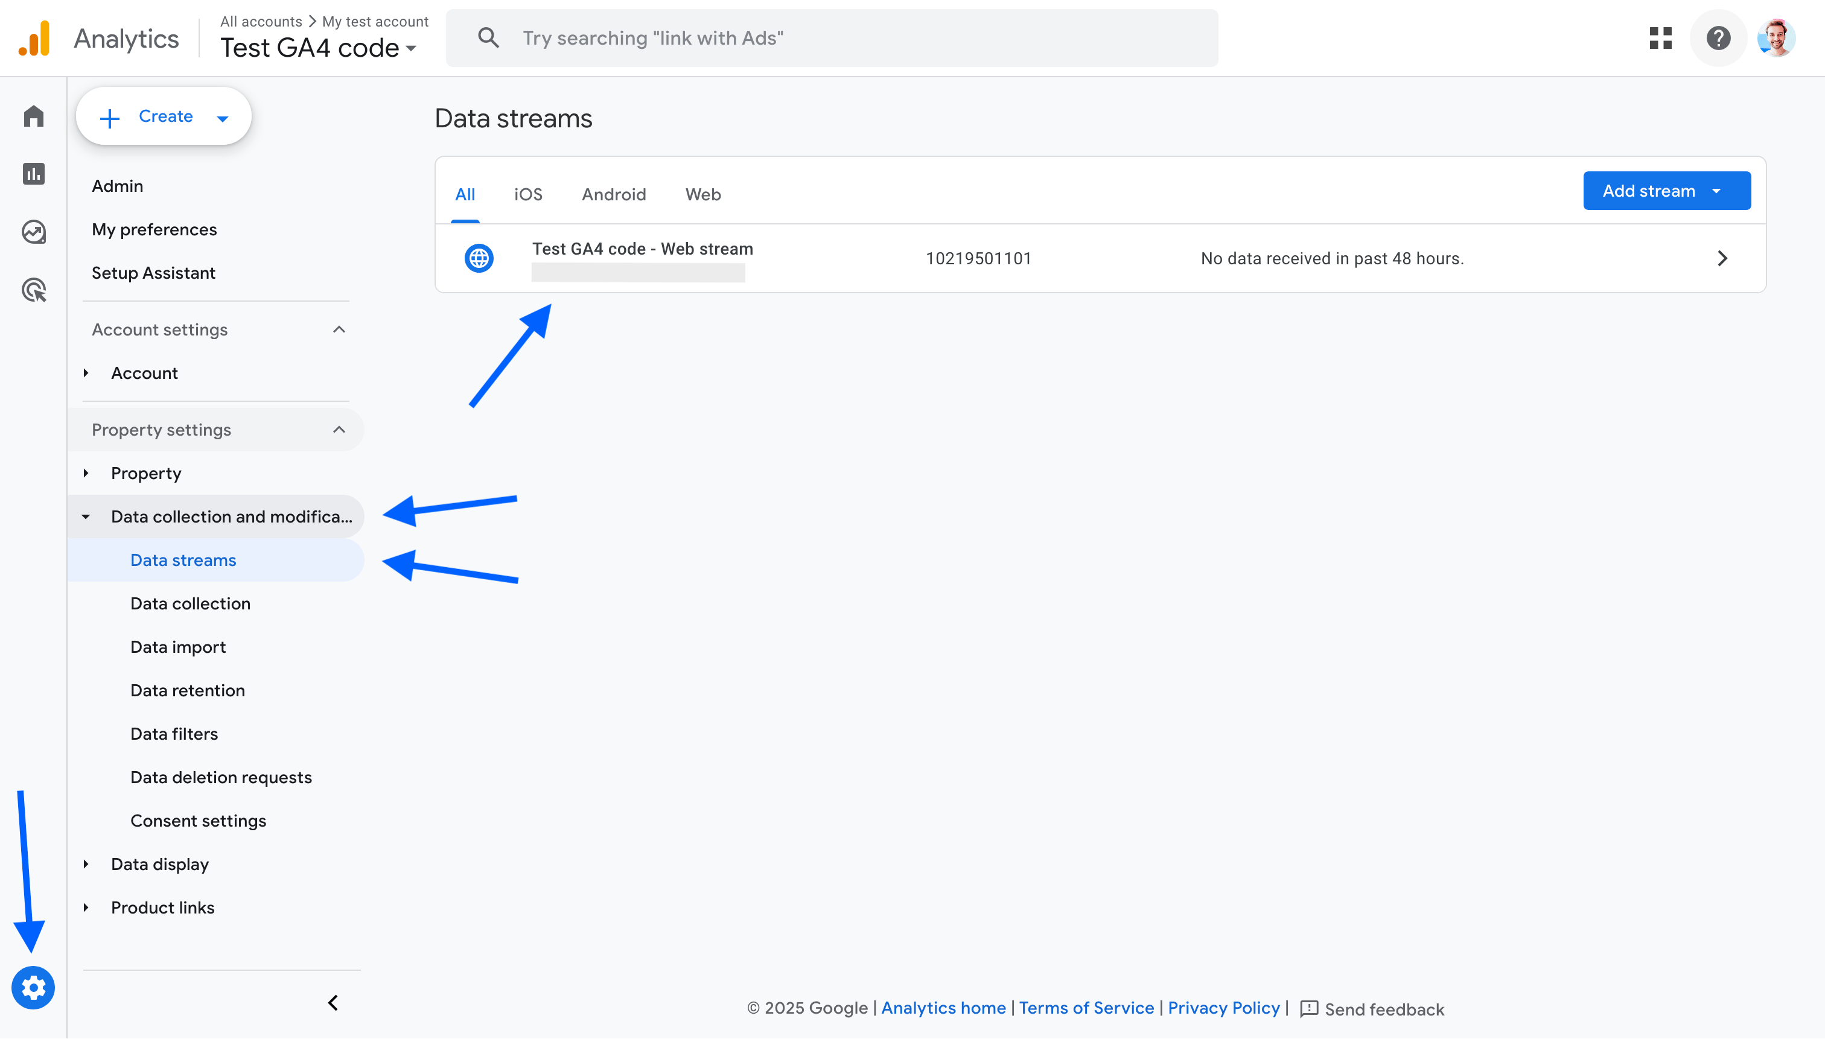
Task: Open stream details via right chevron
Action: [1722, 258]
